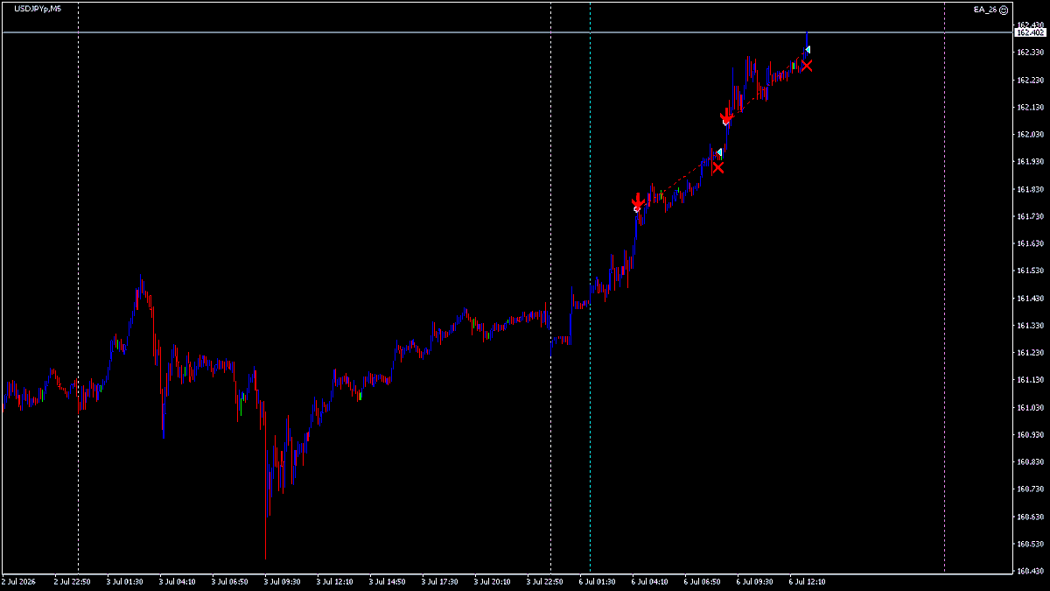
Task: Click the 2 Jul 22:50 time label
Action: coord(73,581)
